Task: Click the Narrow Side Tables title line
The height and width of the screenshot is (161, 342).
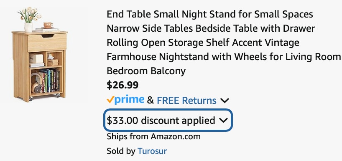Action: tap(211, 28)
